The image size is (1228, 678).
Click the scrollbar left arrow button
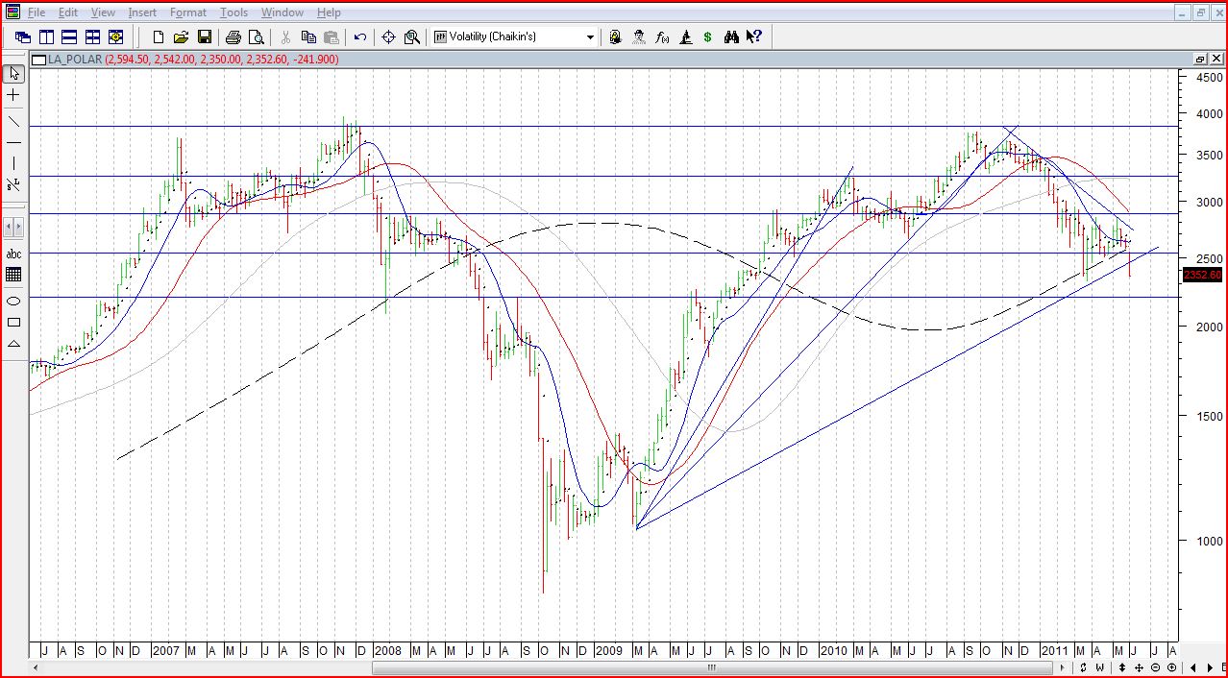(x=37, y=667)
